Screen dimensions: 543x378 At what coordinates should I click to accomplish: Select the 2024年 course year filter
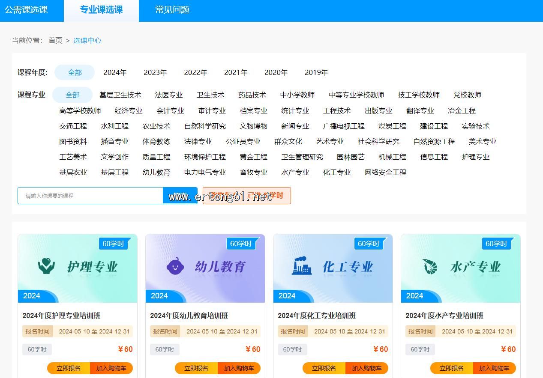point(115,73)
